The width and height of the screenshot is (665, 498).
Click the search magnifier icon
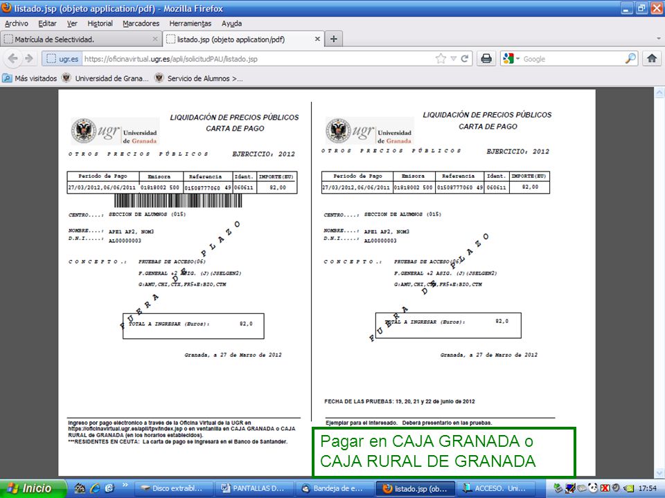click(630, 58)
